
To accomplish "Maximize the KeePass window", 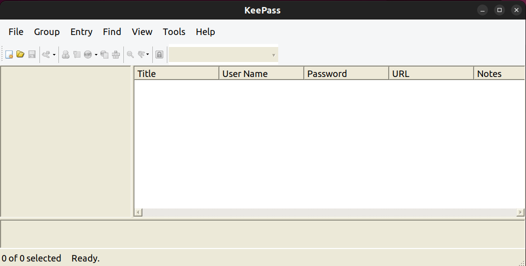I will pyautogui.click(x=500, y=10).
